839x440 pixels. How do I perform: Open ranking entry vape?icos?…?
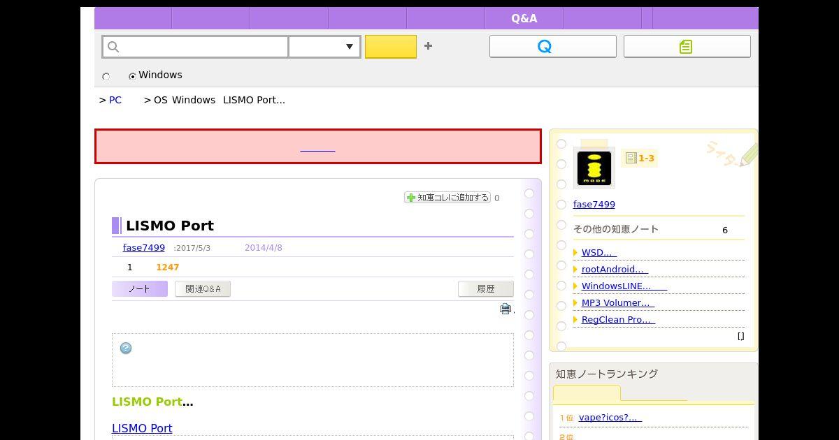coord(610,417)
